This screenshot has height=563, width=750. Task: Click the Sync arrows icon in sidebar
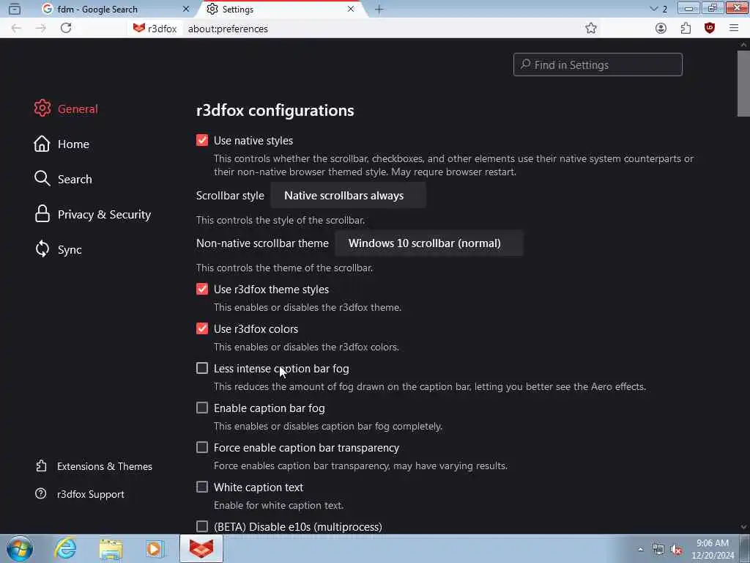coord(42,249)
